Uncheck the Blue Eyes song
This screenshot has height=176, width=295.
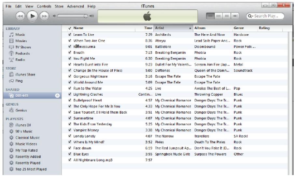[70, 154]
